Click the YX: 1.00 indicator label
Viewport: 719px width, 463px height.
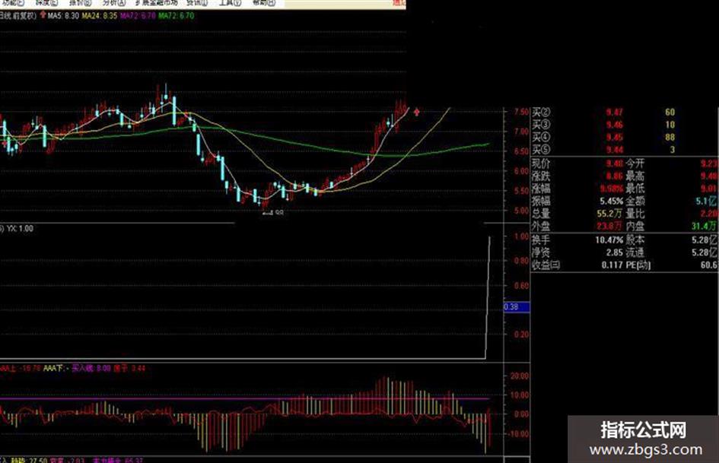(x=20, y=228)
